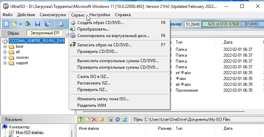264x137 pixels.
Task: Click the Computer icon in local tree
Action: (x=5, y=127)
